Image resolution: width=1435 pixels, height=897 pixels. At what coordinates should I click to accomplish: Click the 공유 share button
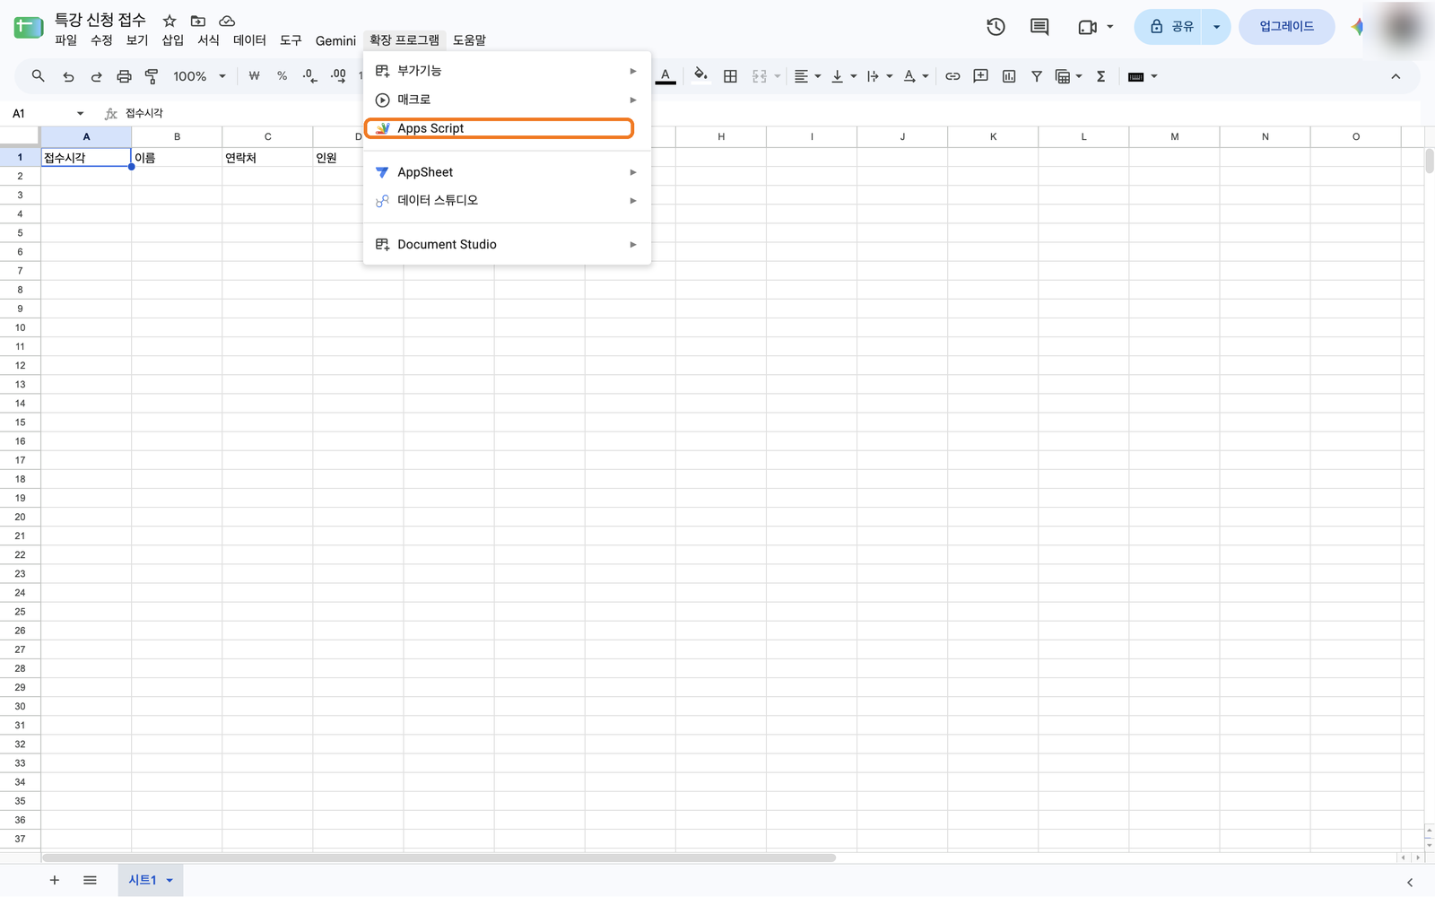pos(1171,27)
